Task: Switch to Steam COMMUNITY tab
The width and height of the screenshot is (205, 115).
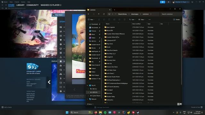Action: pyautogui.click(x=33, y=5)
